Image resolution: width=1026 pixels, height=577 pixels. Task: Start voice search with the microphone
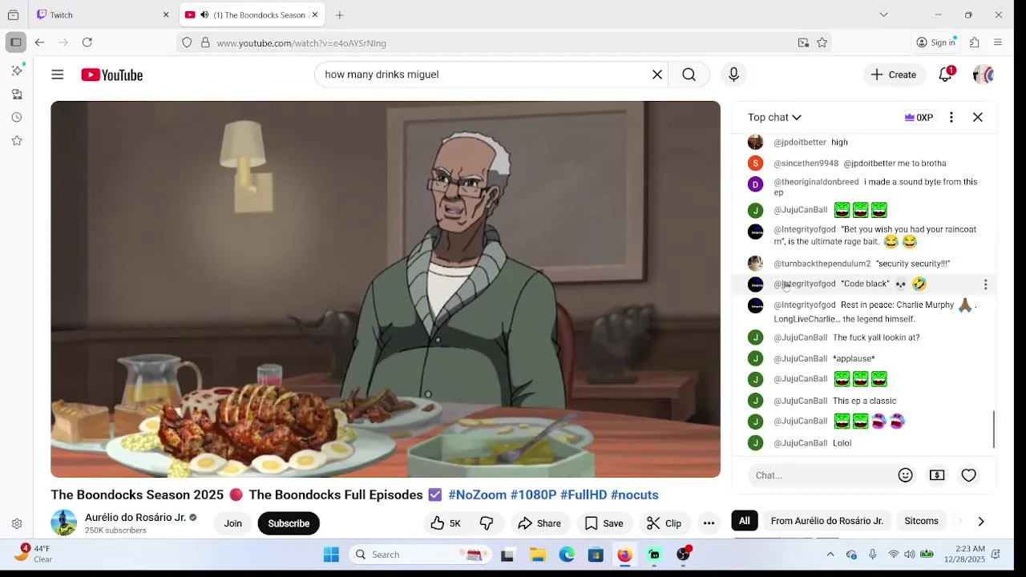coord(733,75)
